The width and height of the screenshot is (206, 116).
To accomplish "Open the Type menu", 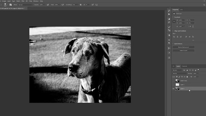I will tap(14, 1).
